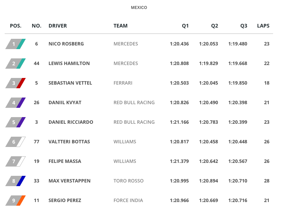Click Max Verstappen driver name
285x210 pixels.
click(x=69, y=181)
